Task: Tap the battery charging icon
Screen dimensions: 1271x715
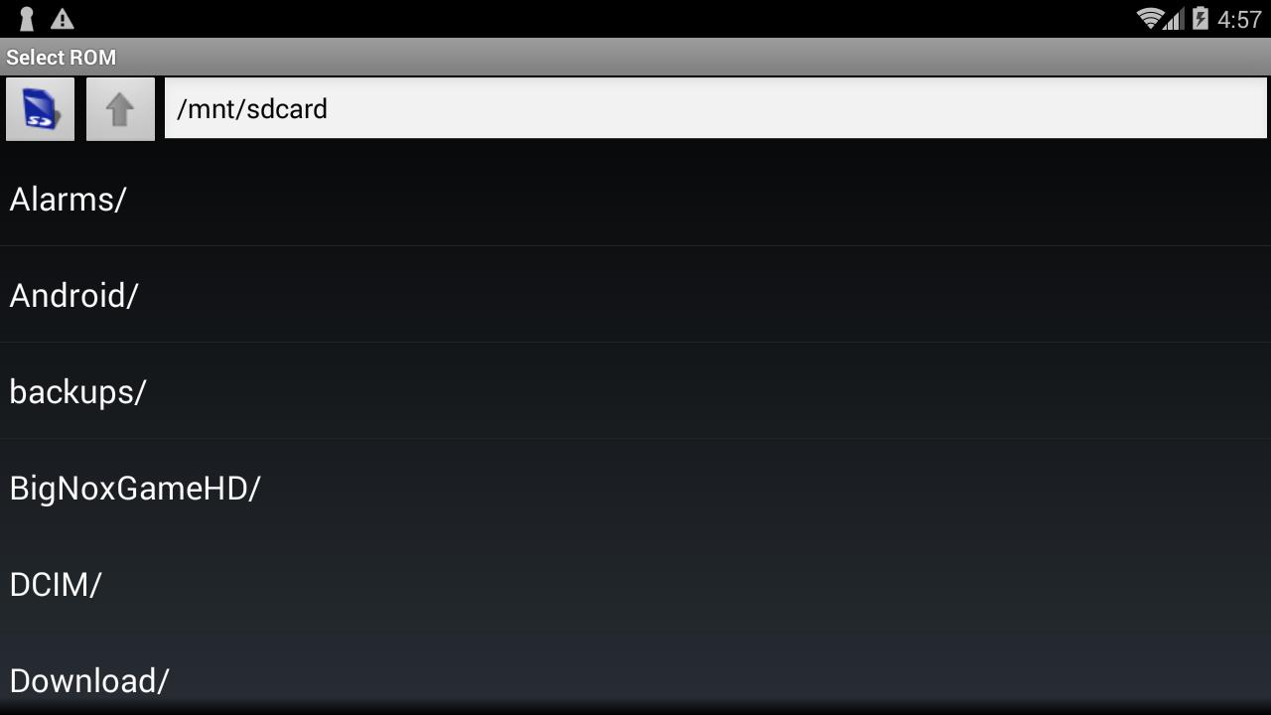Action: pos(1200,18)
